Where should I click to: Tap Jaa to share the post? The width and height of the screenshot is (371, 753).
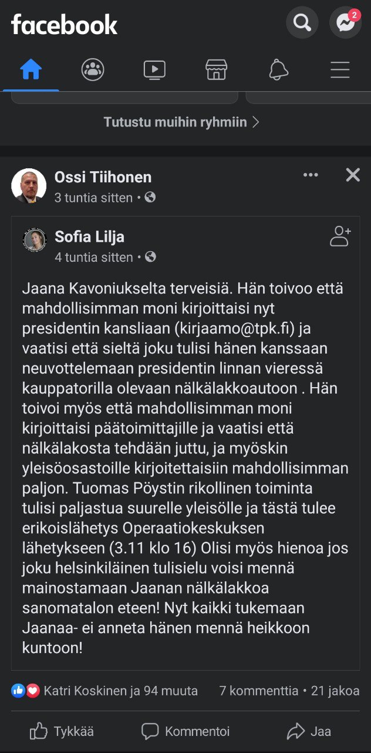(309, 731)
